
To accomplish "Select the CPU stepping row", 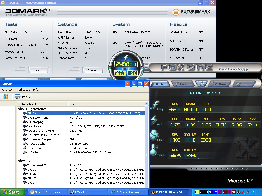I will [83, 122].
